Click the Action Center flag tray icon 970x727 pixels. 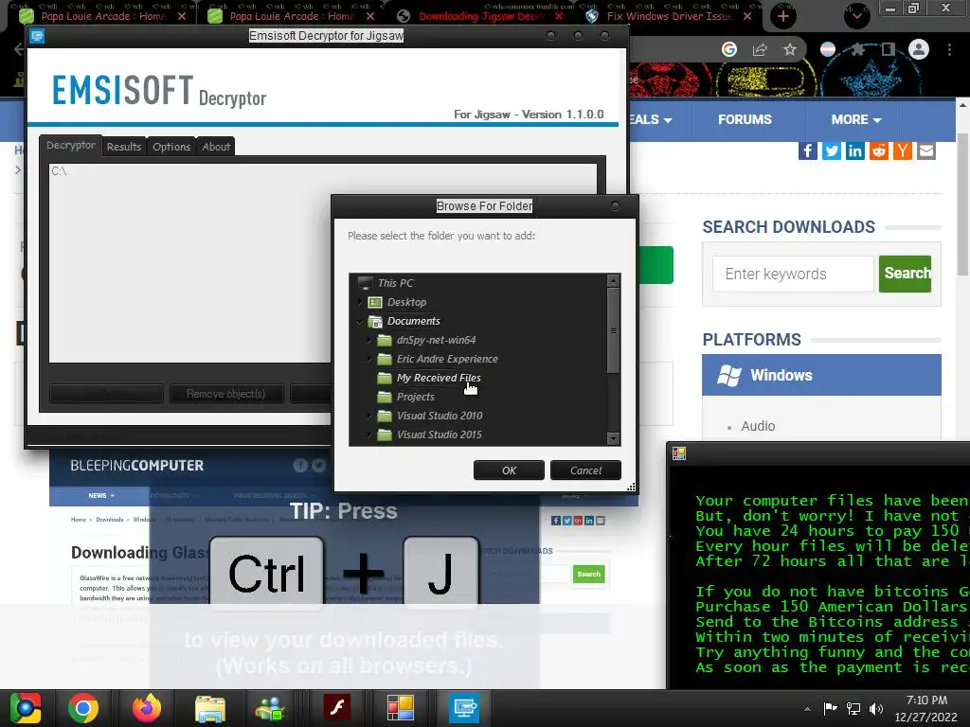tap(830, 708)
